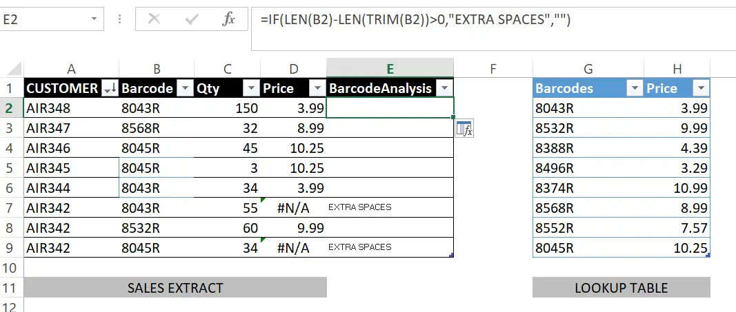736x312 pixels.
Task: Select row 1 header
Action: click(11, 88)
